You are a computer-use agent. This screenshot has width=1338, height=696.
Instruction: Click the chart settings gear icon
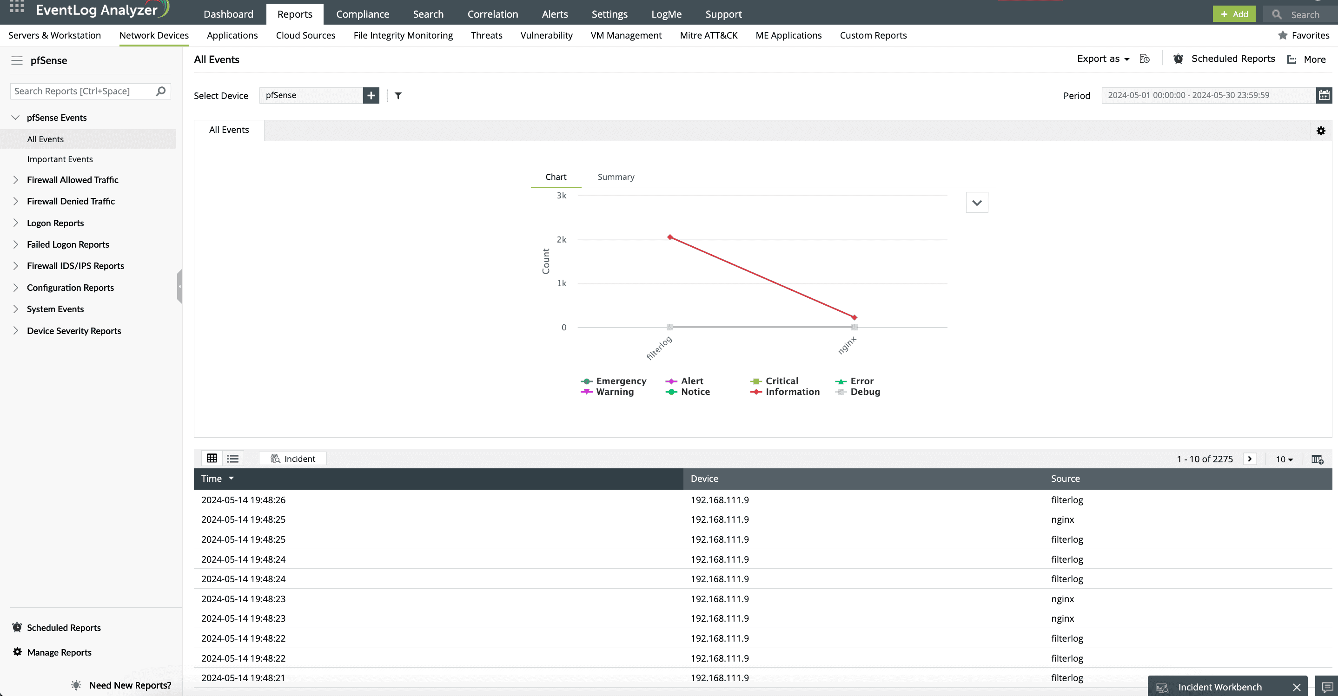1321,131
